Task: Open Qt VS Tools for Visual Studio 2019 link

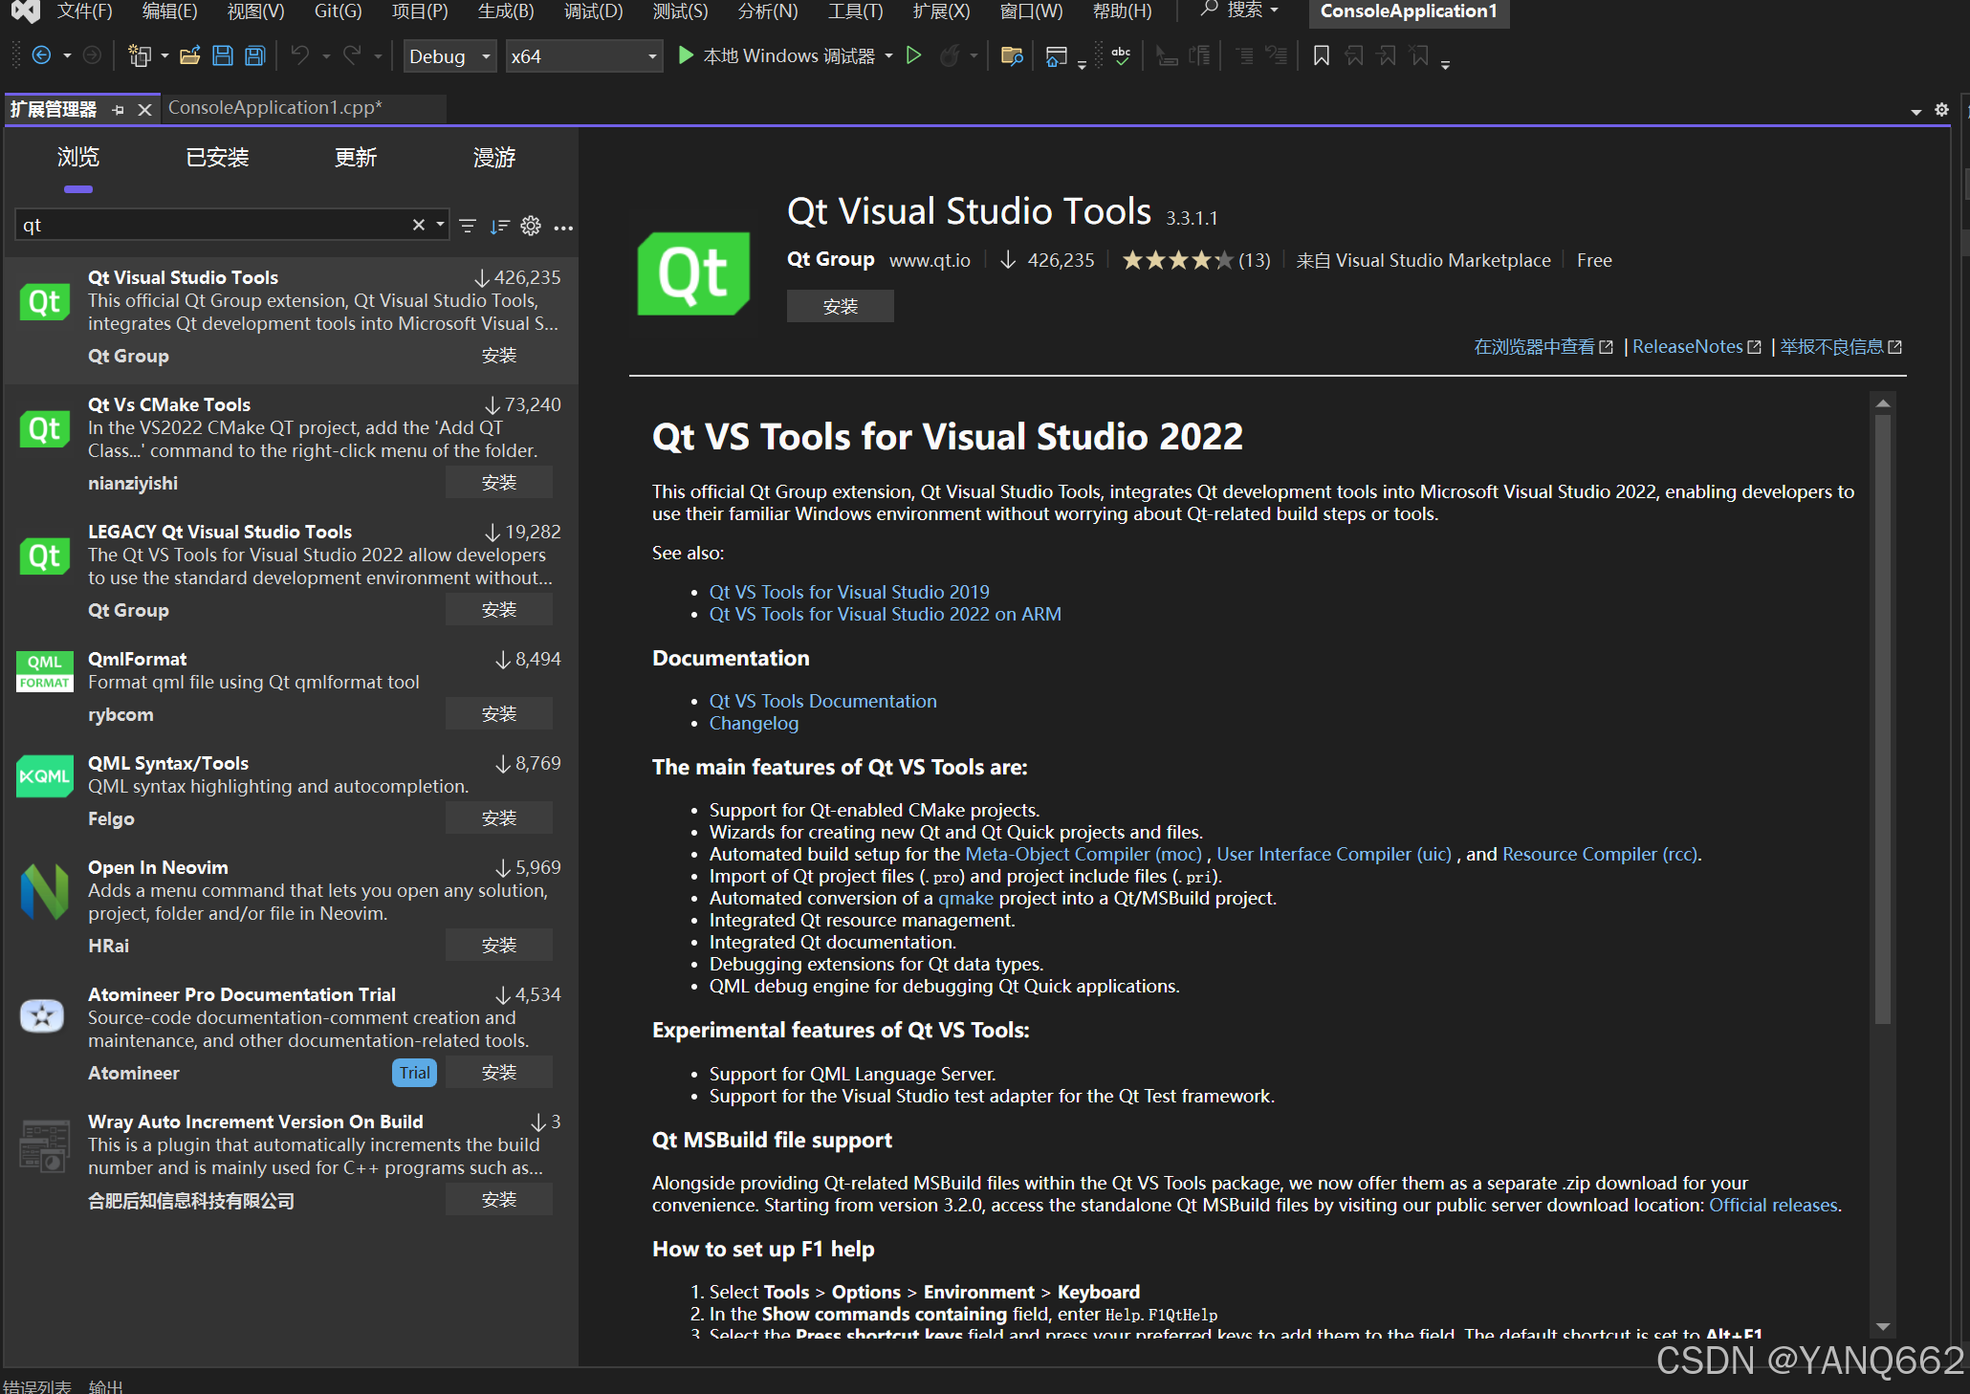Action: click(x=849, y=592)
